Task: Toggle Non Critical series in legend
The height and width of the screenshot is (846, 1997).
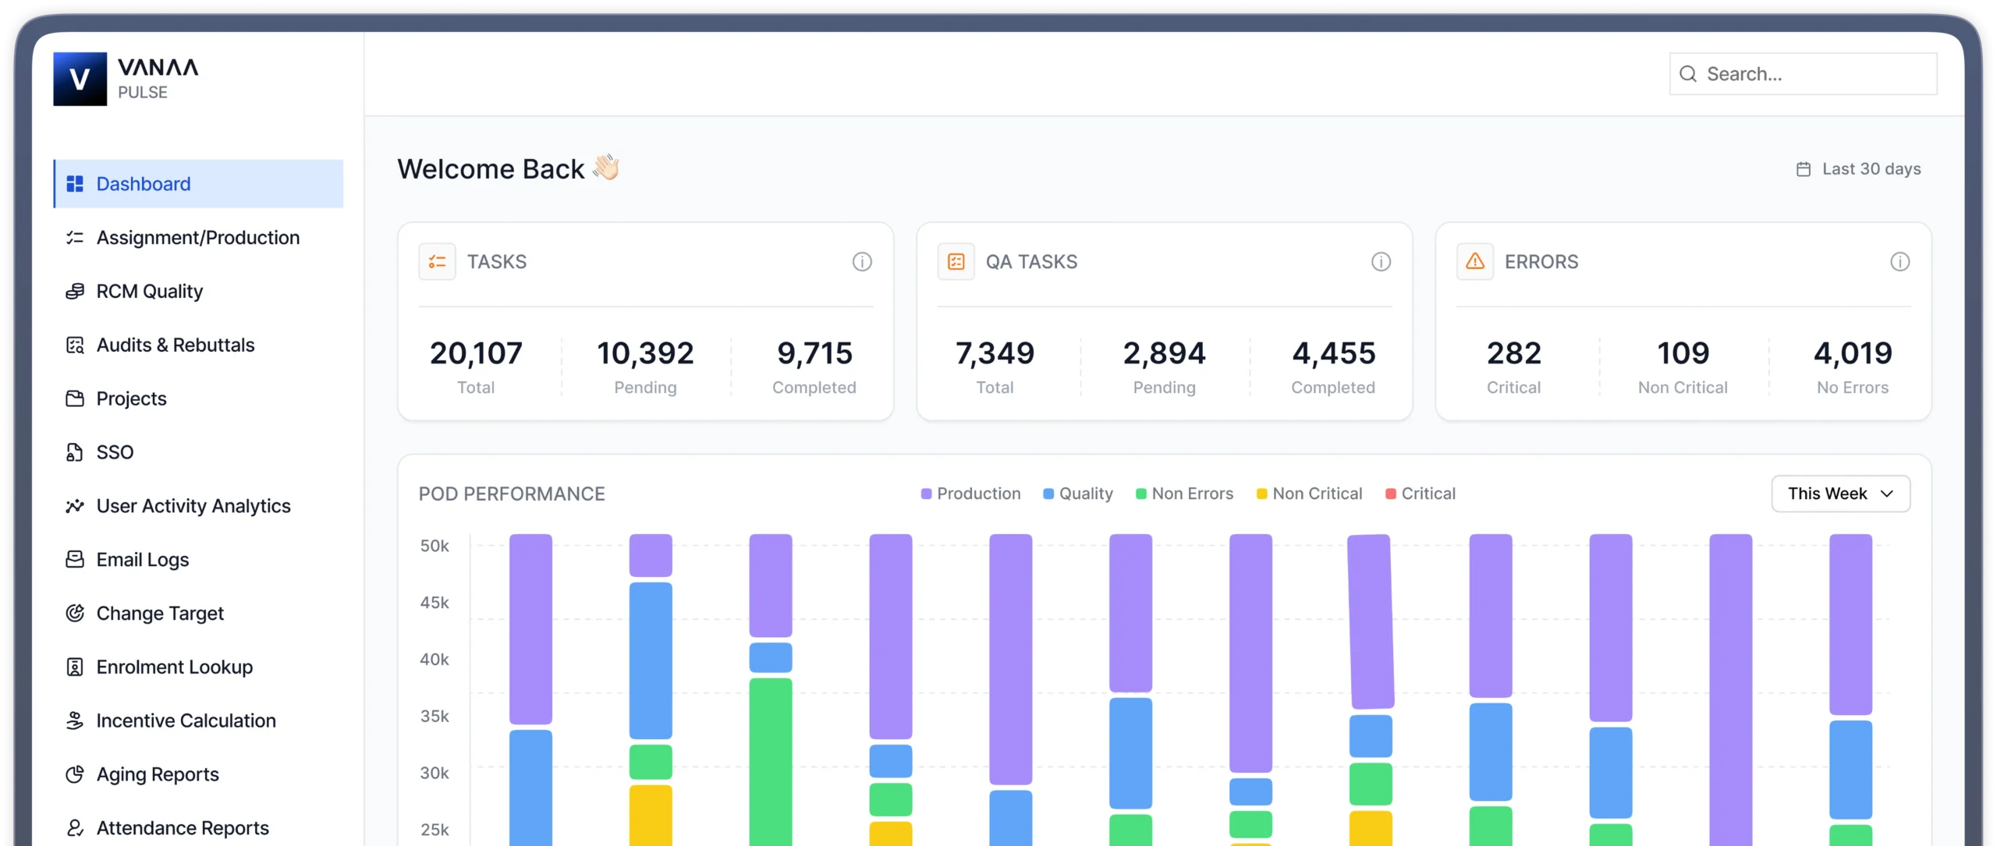Action: (1309, 494)
